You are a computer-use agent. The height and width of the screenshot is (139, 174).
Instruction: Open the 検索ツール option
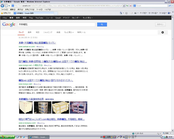coord(81,32)
